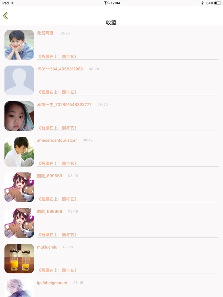Select username amecericantouristcer
This screenshot has width=223, height=297.
coord(57,140)
